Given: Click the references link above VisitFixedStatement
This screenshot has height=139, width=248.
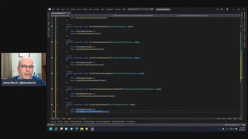Looking at the screenshot, I should [69, 56].
